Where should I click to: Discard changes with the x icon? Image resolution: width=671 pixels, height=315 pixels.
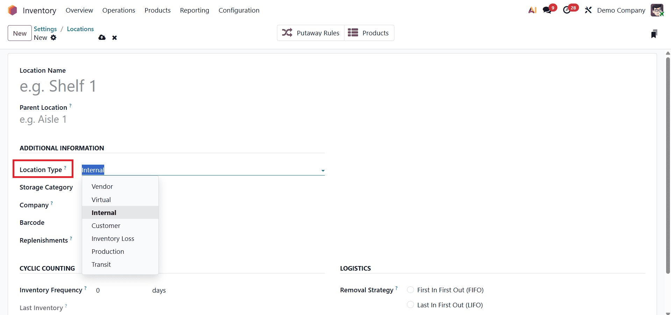(114, 37)
